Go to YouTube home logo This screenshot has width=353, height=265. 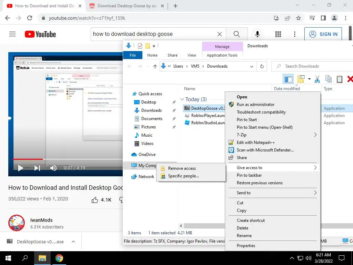pos(40,34)
